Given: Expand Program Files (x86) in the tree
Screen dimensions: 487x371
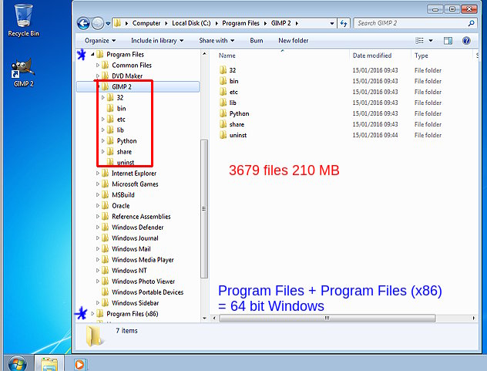Looking at the screenshot, I should click(x=92, y=314).
